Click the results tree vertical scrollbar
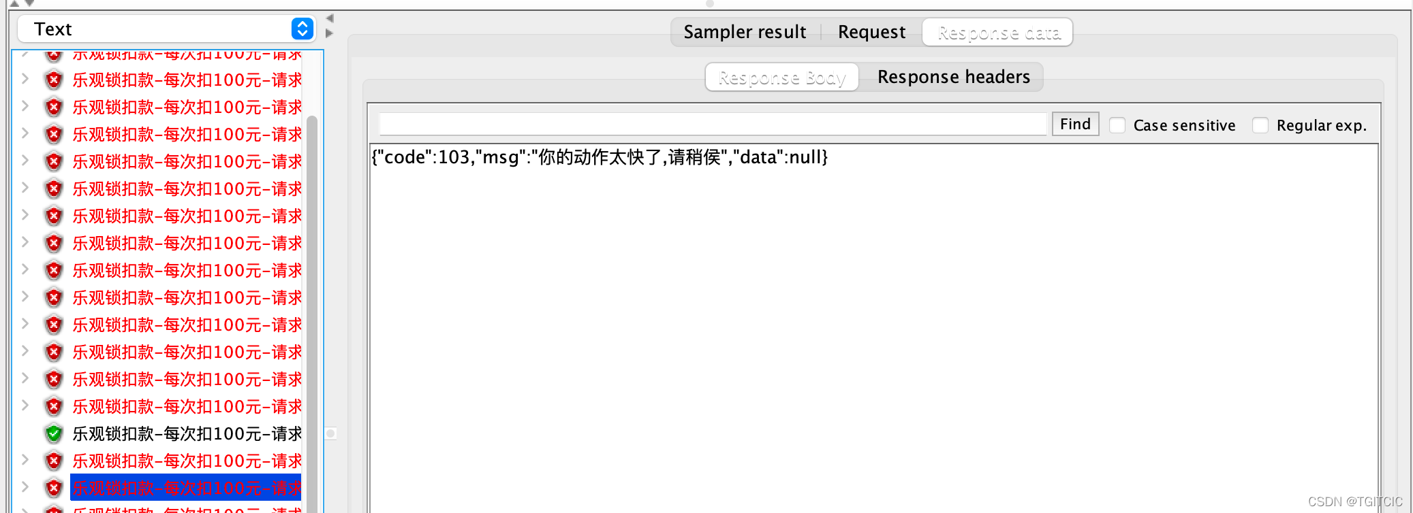Image resolution: width=1413 pixels, height=513 pixels. click(312, 313)
